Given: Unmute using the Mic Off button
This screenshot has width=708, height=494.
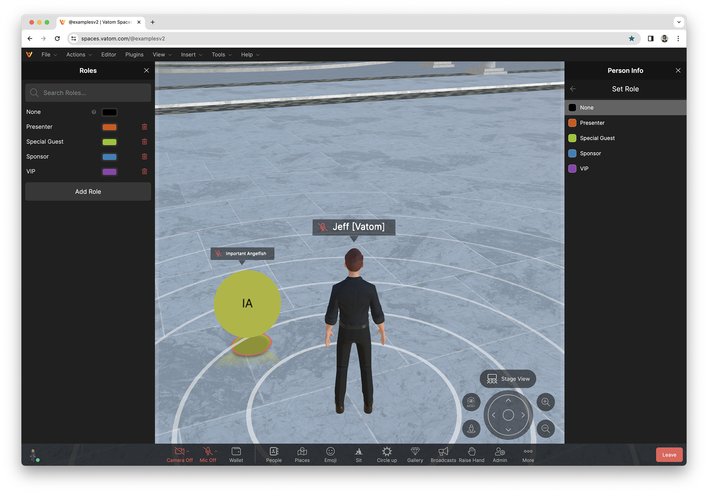Looking at the screenshot, I should 208,455.
